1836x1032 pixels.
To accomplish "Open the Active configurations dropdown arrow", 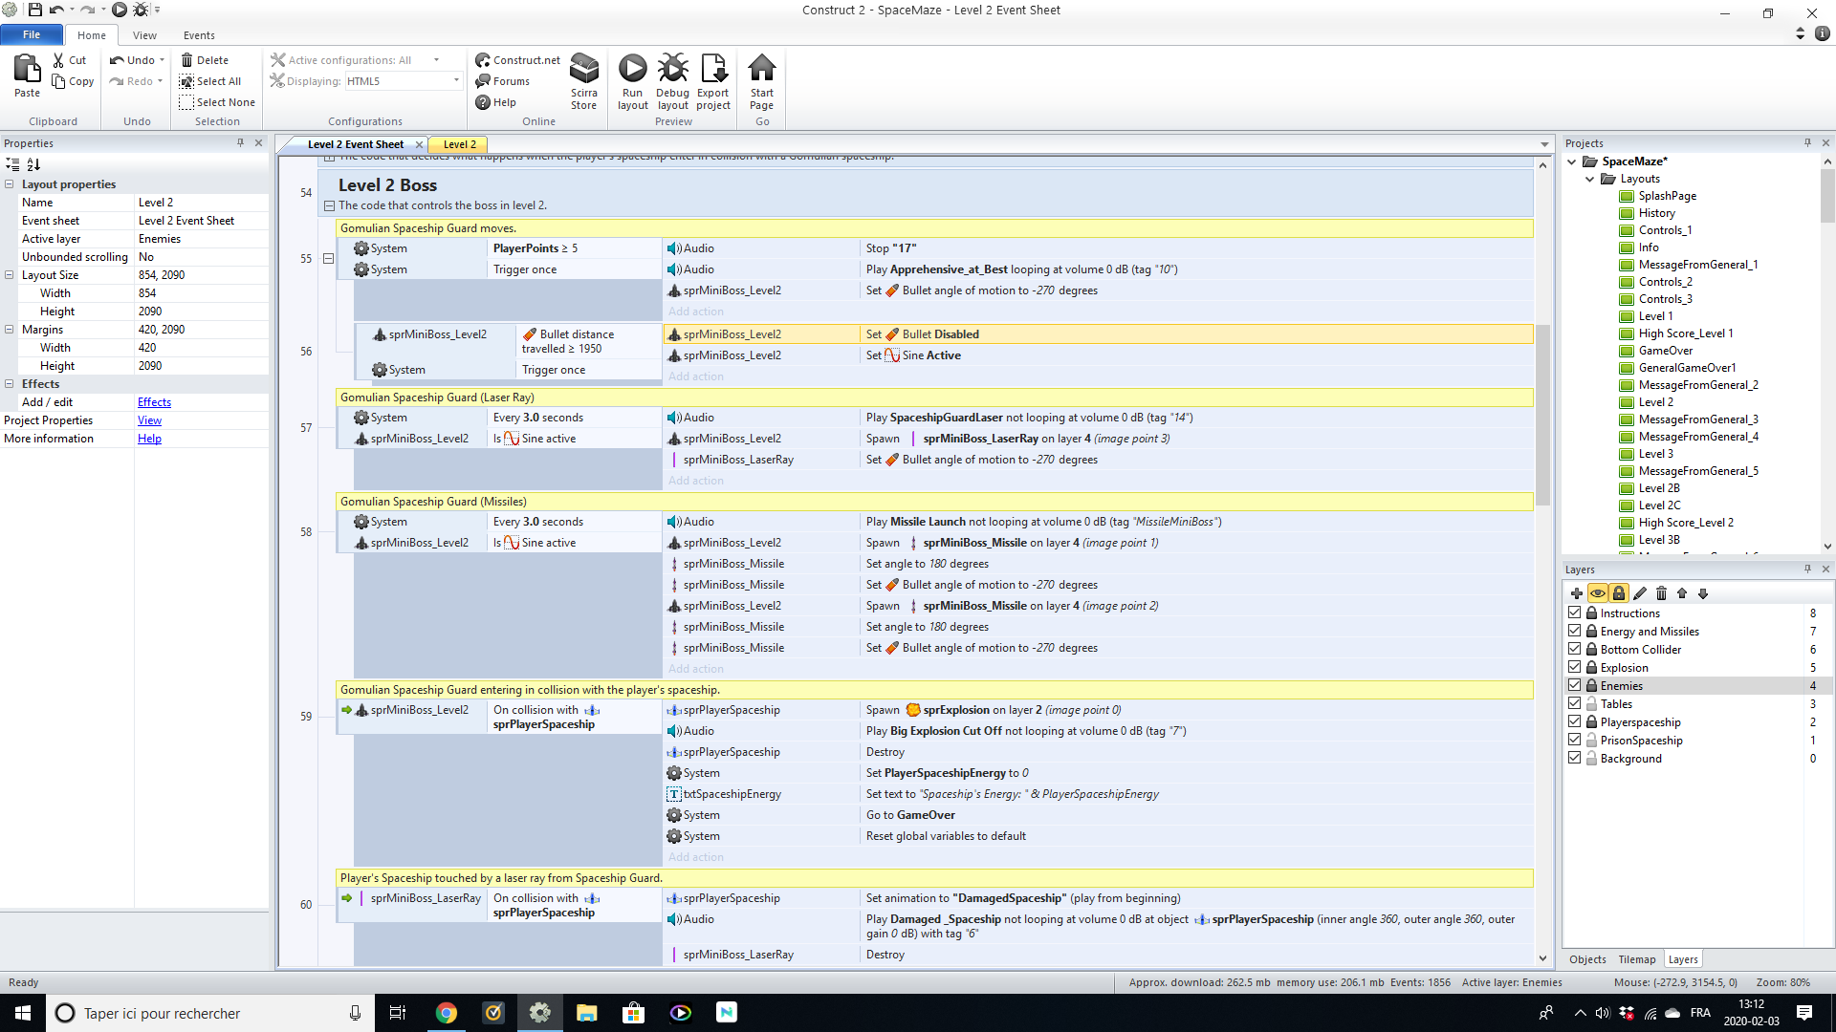I will (x=437, y=60).
